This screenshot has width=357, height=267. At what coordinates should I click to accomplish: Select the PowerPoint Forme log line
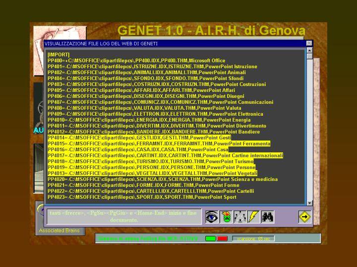point(143,185)
